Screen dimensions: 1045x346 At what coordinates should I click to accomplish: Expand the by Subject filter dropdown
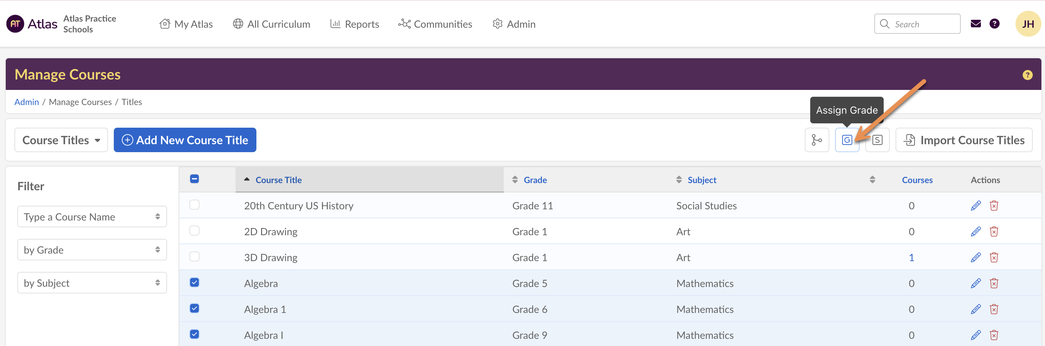coord(92,283)
